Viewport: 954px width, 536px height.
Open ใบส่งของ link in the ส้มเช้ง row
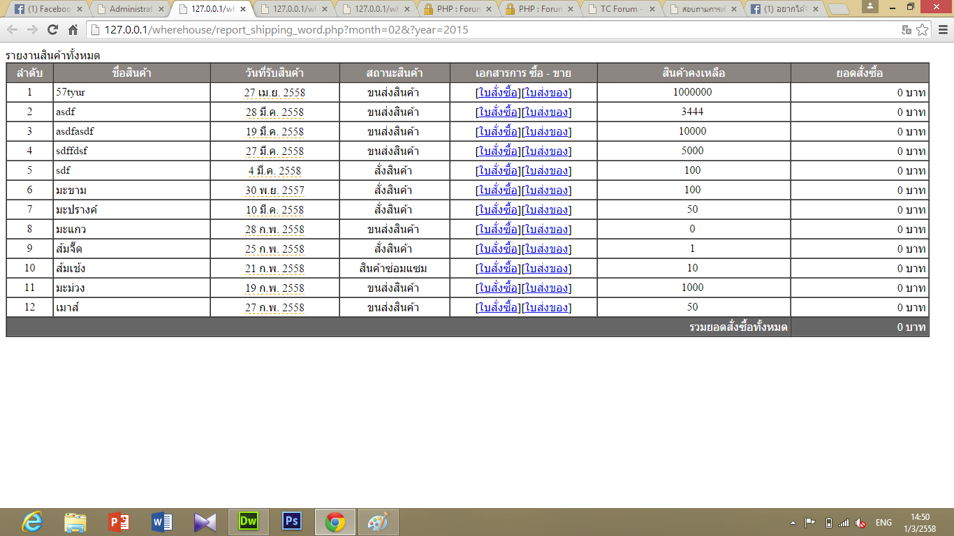(547, 269)
